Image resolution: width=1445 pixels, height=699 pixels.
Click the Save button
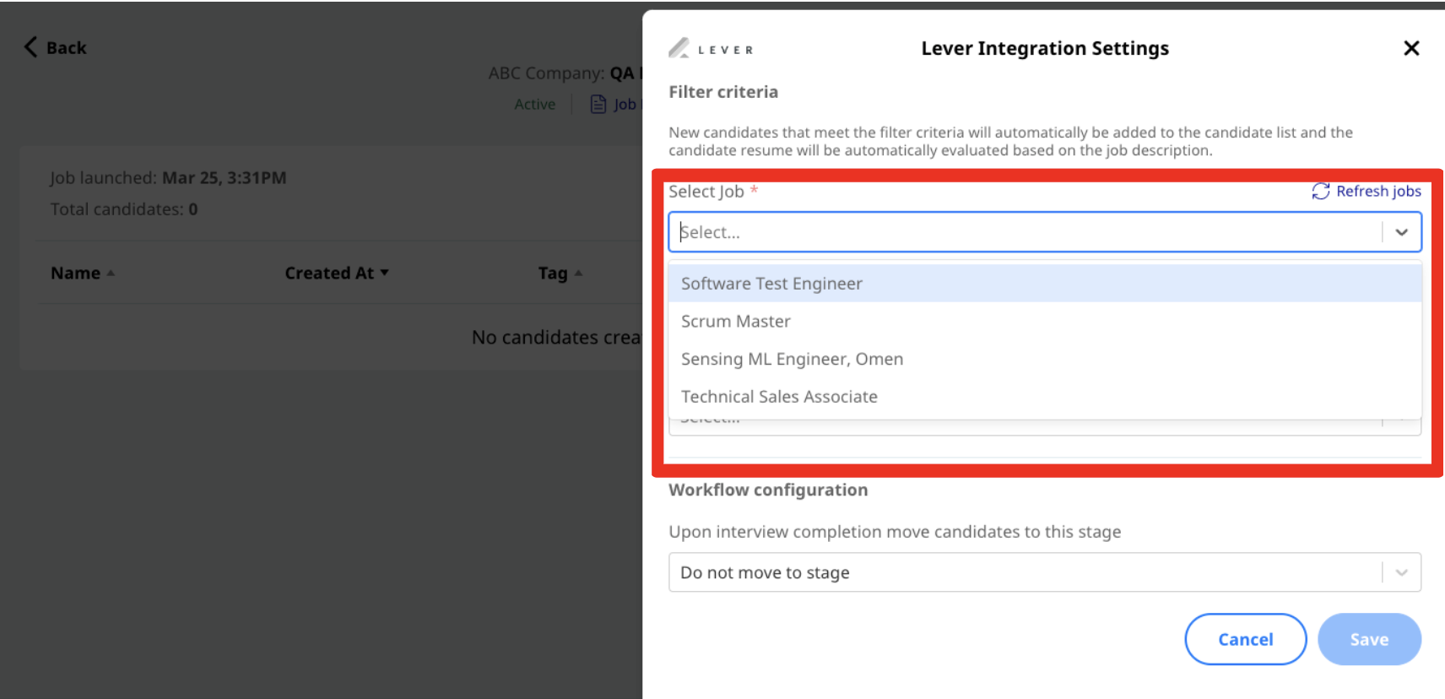1369,639
